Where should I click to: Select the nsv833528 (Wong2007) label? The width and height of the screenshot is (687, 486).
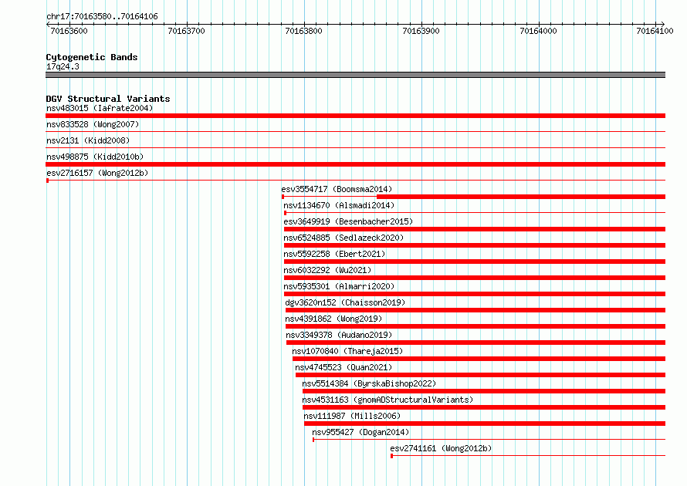pos(93,124)
